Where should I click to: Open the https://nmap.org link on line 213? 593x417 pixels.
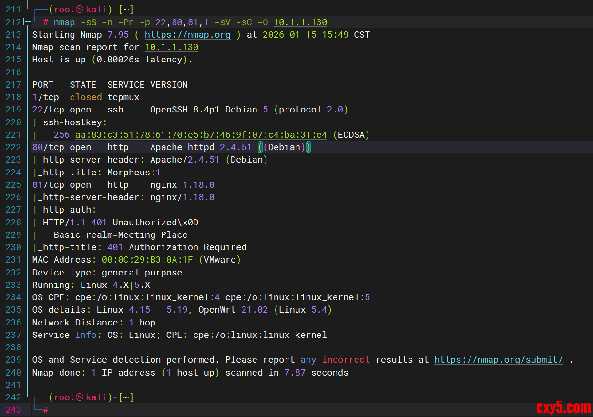coord(187,35)
